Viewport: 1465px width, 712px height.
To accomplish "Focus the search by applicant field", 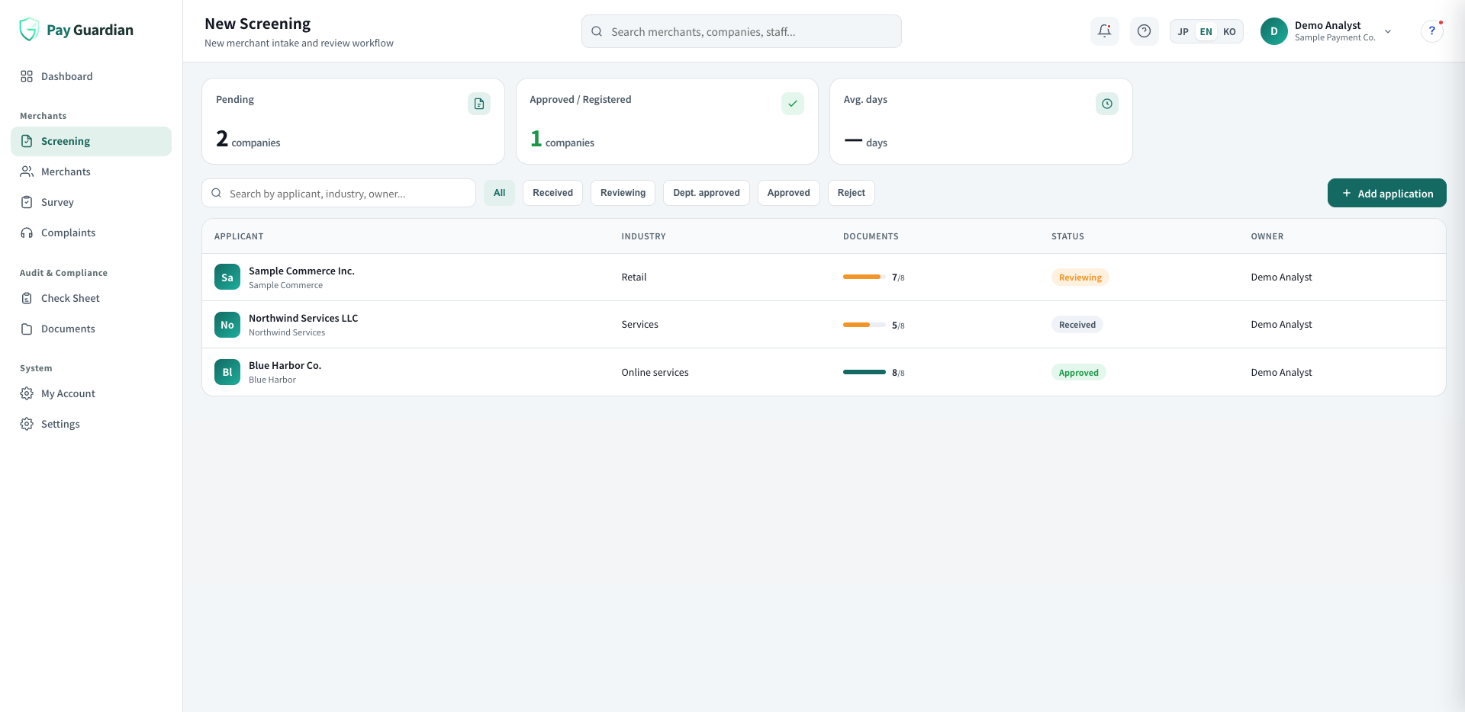I will [339, 193].
